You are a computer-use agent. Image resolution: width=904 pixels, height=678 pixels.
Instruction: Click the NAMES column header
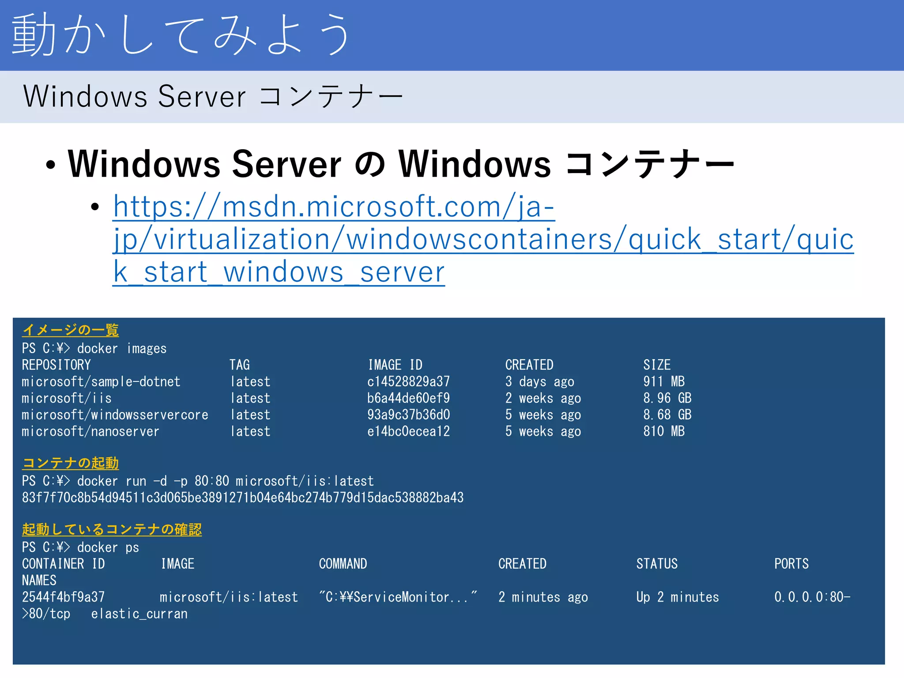[x=39, y=580]
